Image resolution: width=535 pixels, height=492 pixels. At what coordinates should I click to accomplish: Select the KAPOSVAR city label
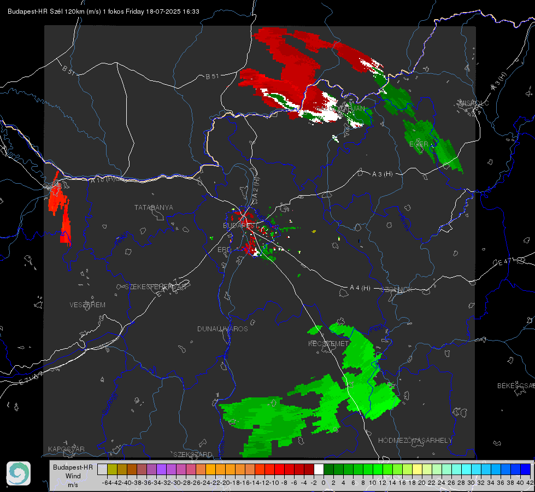[66, 449]
